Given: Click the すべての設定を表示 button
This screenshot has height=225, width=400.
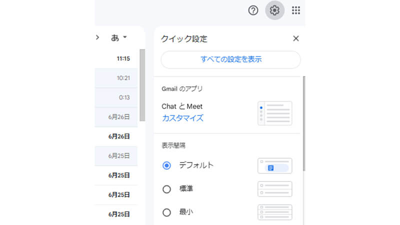Looking at the screenshot, I should 230,59.
